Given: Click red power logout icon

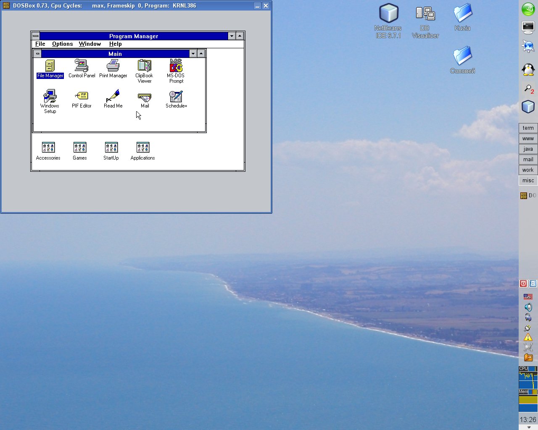Looking at the screenshot, I should point(523,283).
